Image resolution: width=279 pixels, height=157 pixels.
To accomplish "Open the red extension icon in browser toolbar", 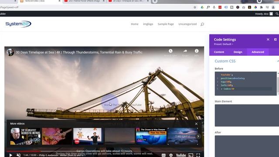I will (220, 7).
